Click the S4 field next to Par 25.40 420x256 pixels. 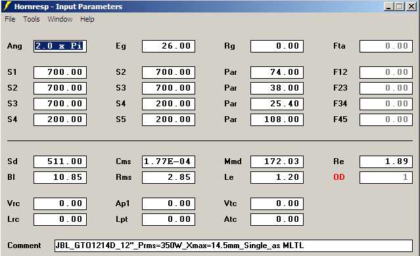[168, 104]
